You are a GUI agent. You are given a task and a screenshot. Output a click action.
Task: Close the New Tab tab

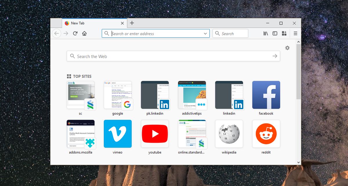(x=122, y=23)
